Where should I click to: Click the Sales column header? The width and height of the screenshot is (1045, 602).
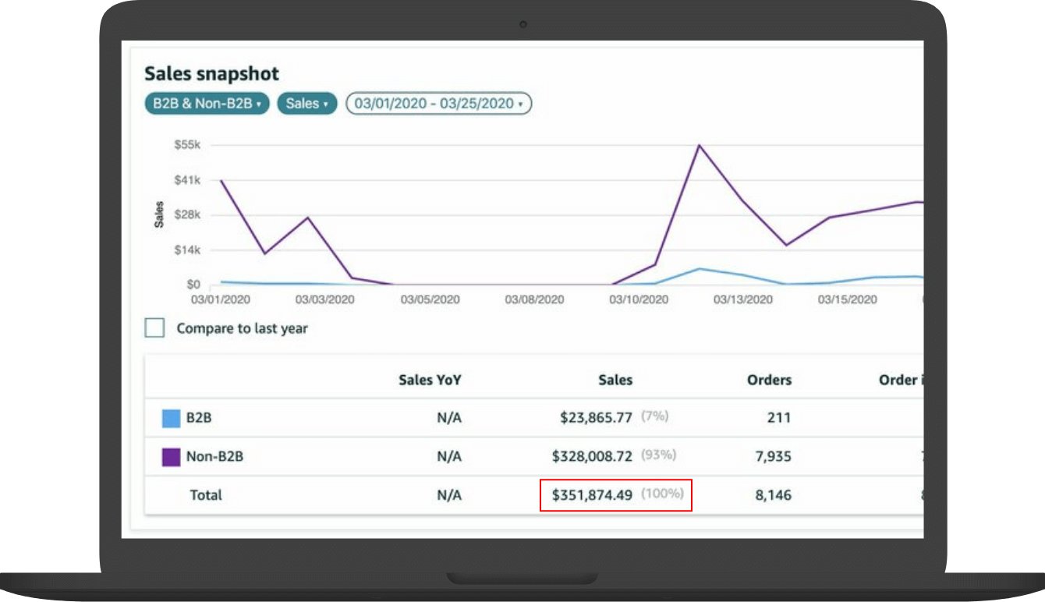tap(615, 381)
